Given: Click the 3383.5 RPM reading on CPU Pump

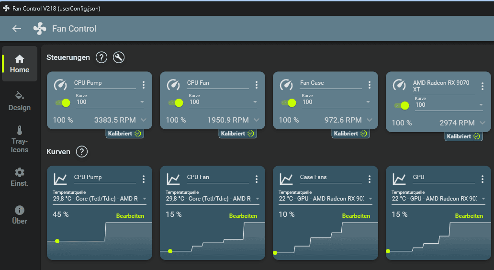Looking at the screenshot, I should click(x=115, y=120).
